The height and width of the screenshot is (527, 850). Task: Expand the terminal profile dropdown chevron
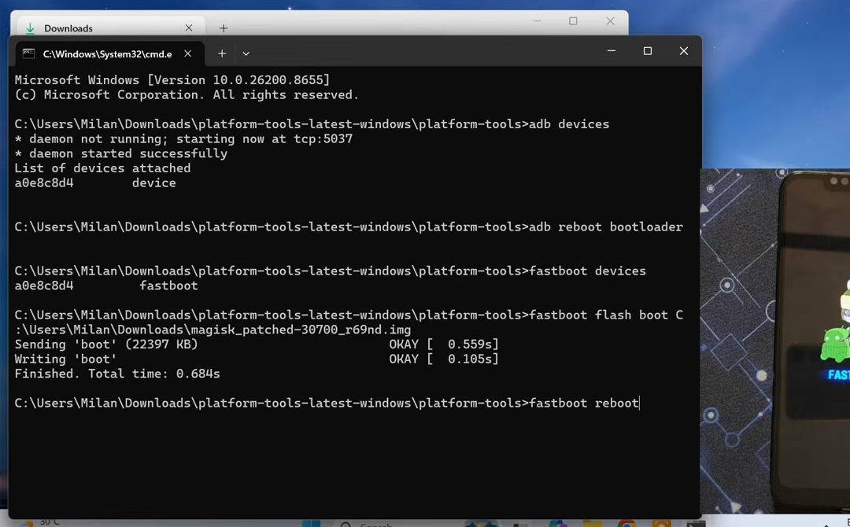pyautogui.click(x=246, y=53)
